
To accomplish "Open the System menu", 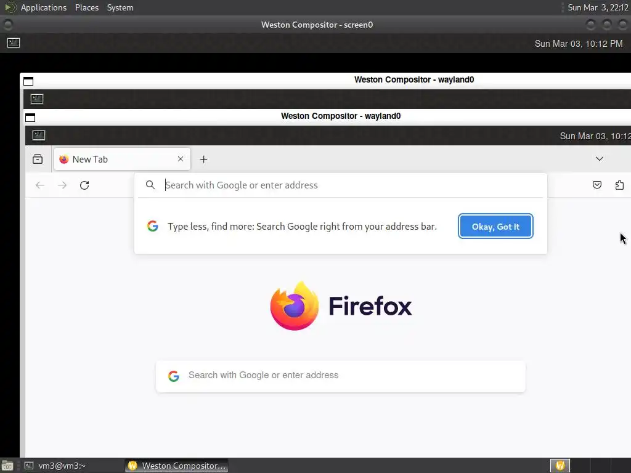I will 120,7.
